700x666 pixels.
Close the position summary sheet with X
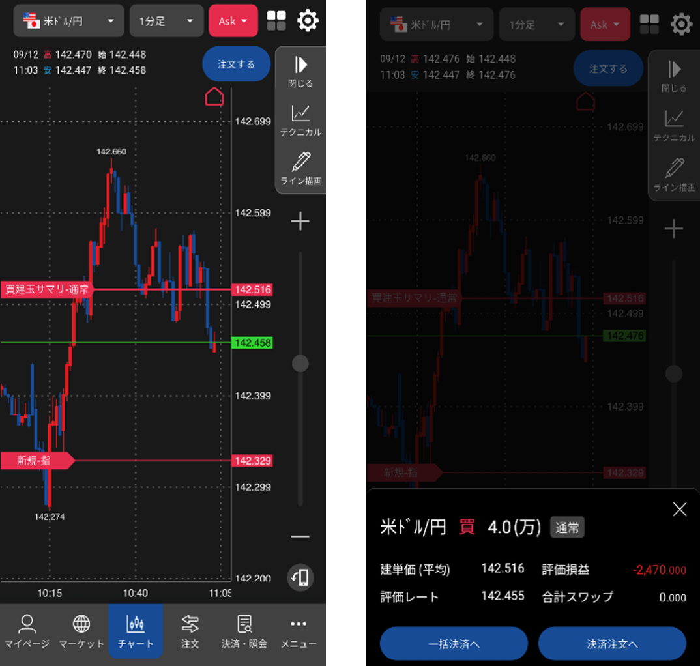click(x=679, y=509)
